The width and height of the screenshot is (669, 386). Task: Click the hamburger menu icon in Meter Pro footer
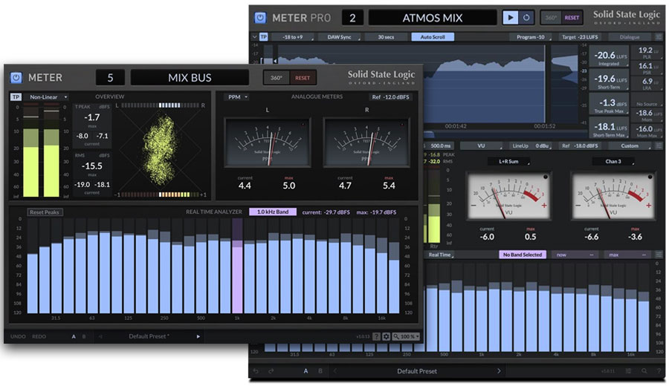628,371
